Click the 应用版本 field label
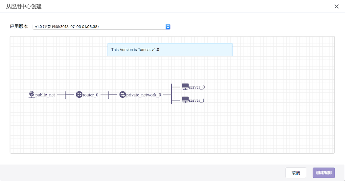The width and height of the screenshot is (345, 181). [19, 27]
